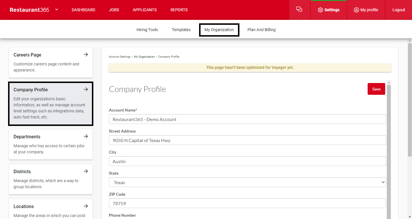Switch to the Hiring Tools tab
Image resolution: width=412 pixels, height=219 pixels.
pos(147,30)
